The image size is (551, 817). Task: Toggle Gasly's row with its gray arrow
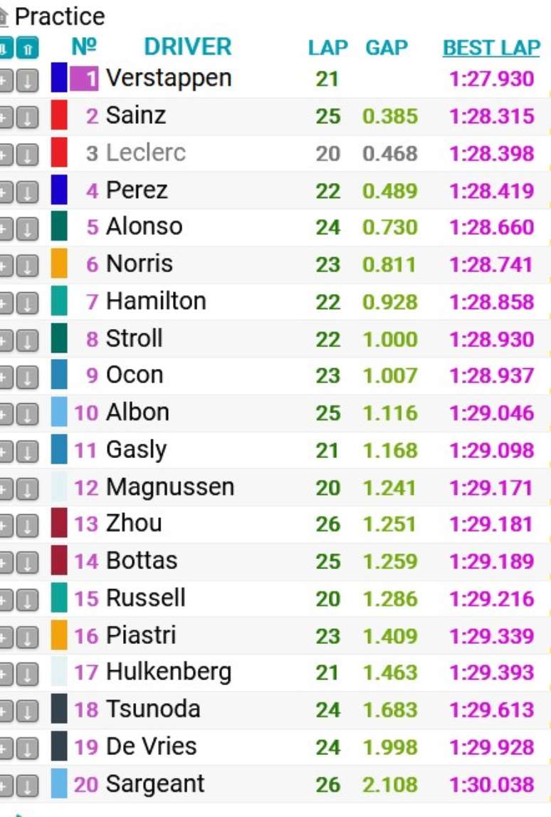coord(27,449)
